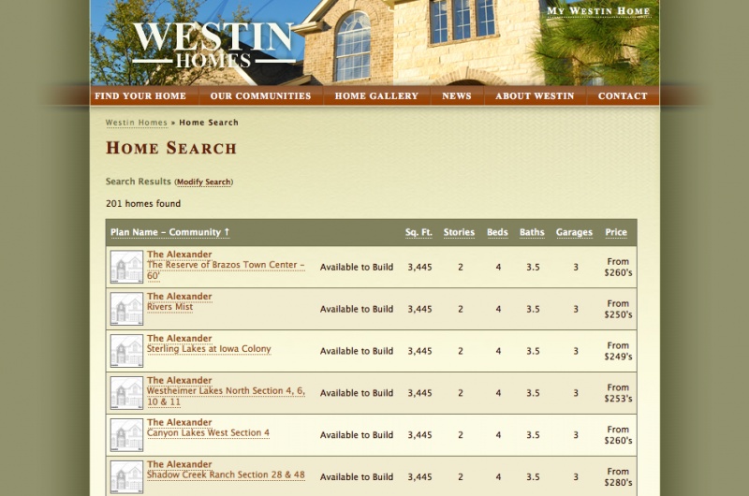Click the 'From $253's' price cell
Image resolution: width=749 pixels, height=496 pixels.
pyautogui.click(x=618, y=393)
